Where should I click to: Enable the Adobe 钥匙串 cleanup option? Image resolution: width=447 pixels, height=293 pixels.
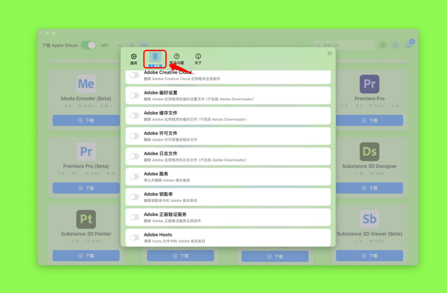pyautogui.click(x=134, y=196)
